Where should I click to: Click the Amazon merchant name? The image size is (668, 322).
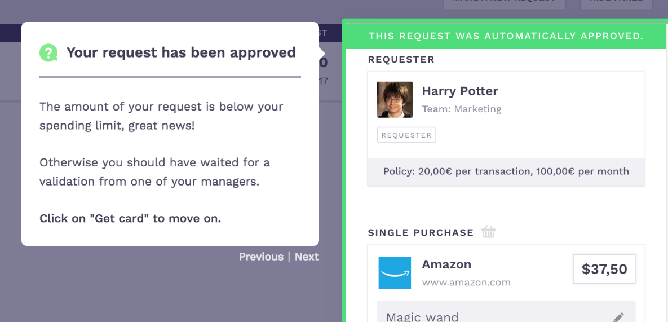coord(446,264)
